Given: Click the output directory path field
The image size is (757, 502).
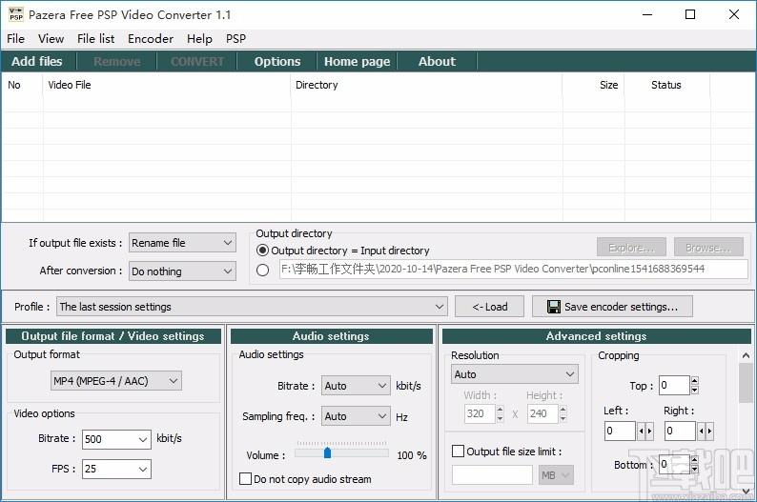Looking at the screenshot, I should [x=514, y=269].
